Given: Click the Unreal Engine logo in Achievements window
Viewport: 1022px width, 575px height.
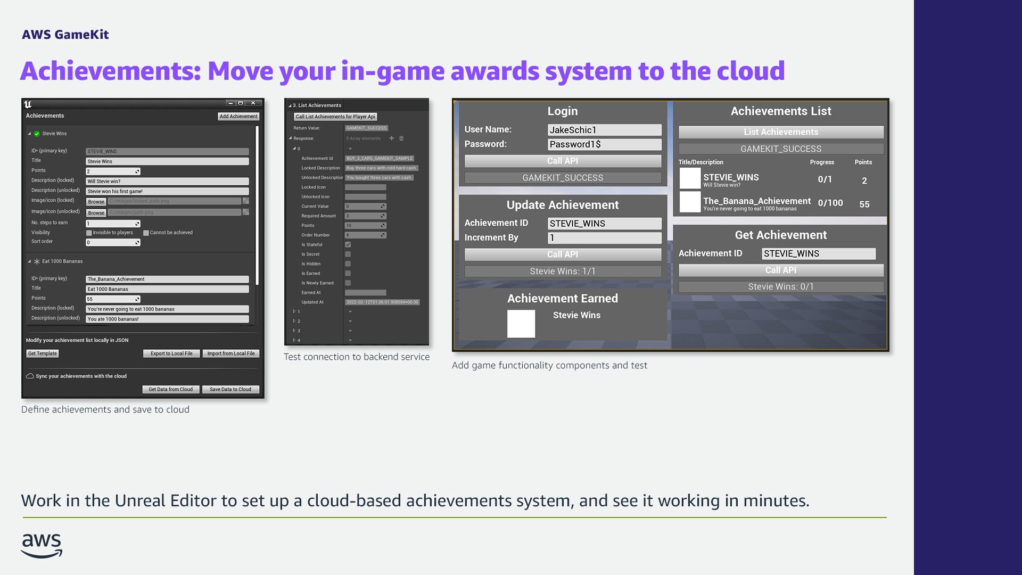Looking at the screenshot, I should 28,104.
